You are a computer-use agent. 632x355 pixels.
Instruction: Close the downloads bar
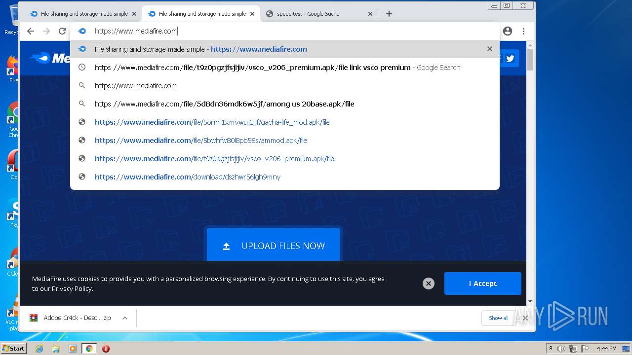[525, 318]
